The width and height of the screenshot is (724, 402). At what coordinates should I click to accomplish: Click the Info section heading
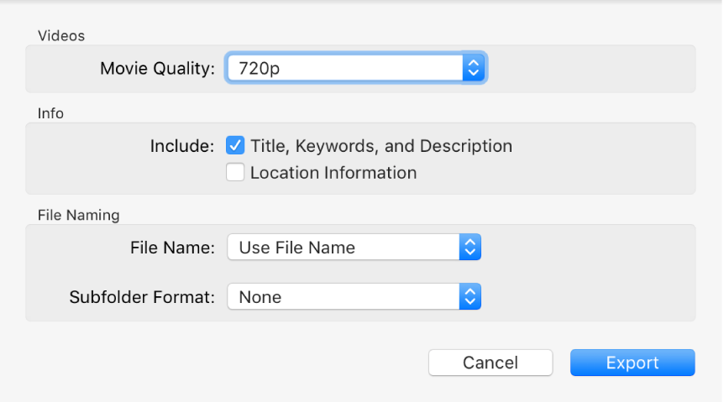point(50,112)
